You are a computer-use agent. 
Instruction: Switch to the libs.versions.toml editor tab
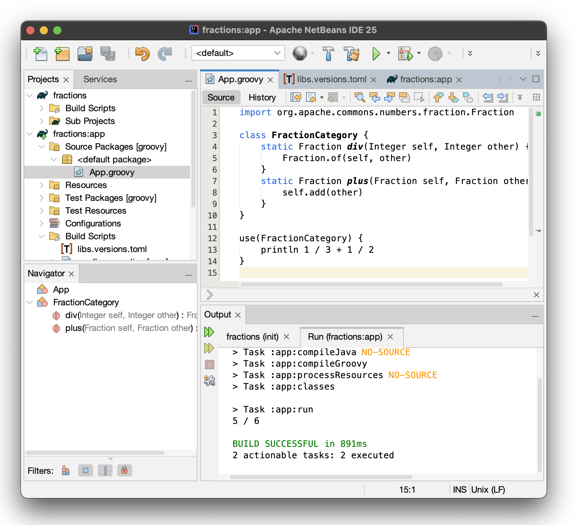pos(331,79)
